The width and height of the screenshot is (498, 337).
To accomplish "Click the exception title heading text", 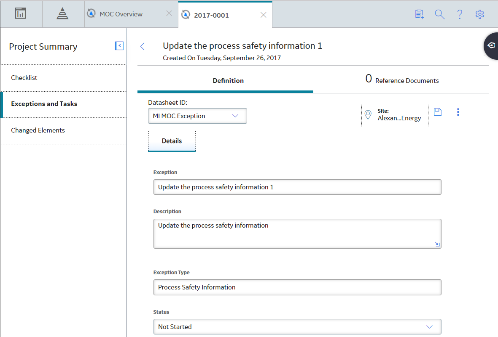I will pyautogui.click(x=242, y=46).
